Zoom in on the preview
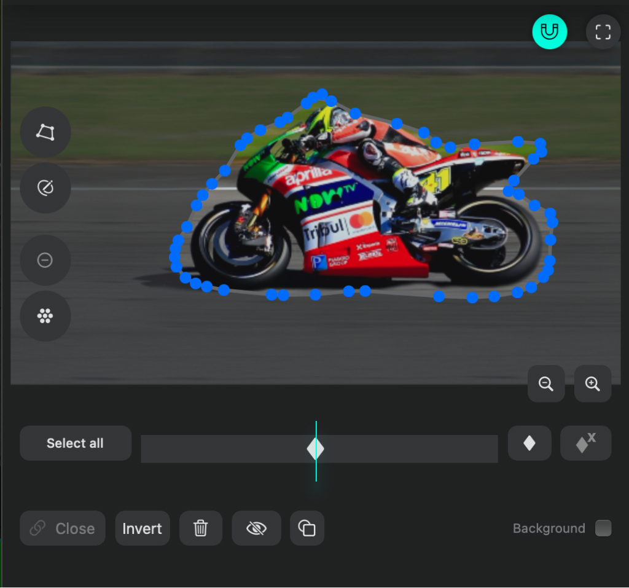 593,383
